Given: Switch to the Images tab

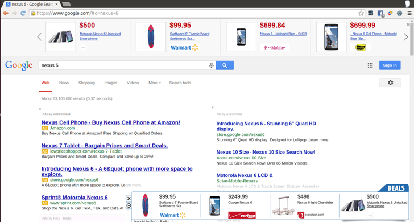Looking at the screenshot, I should click(x=111, y=83).
